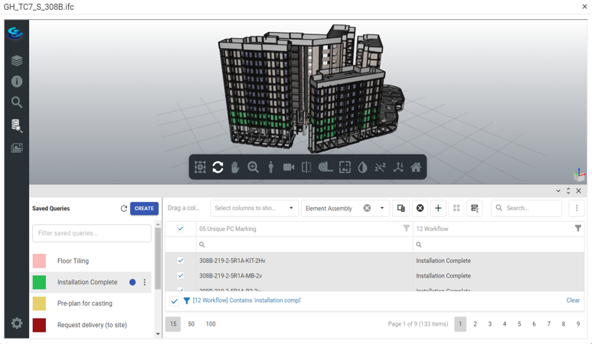Open the info panel from the sidebar
592x344 pixels.
17,81
